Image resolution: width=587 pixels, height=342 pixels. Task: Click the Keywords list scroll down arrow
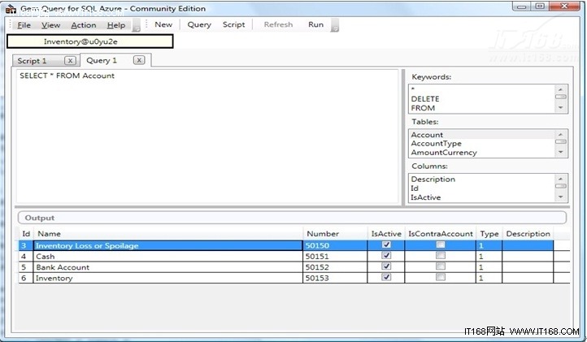point(560,108)
